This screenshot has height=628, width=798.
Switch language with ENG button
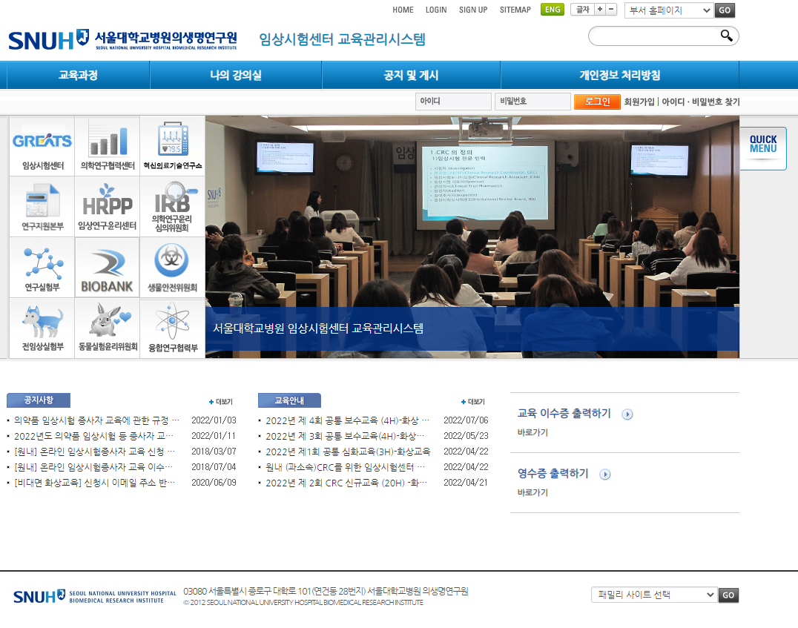pos(553,10)
